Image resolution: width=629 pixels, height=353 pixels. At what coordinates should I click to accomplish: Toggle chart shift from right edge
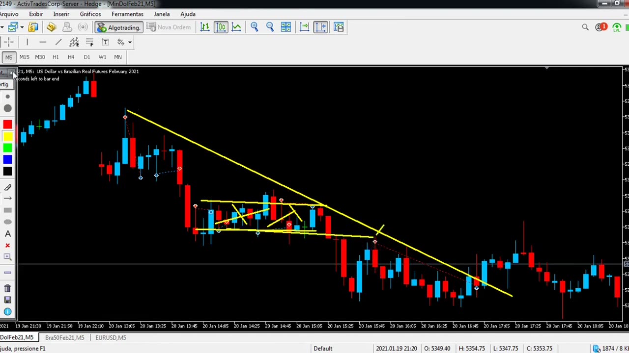click(x=320, y=27)
